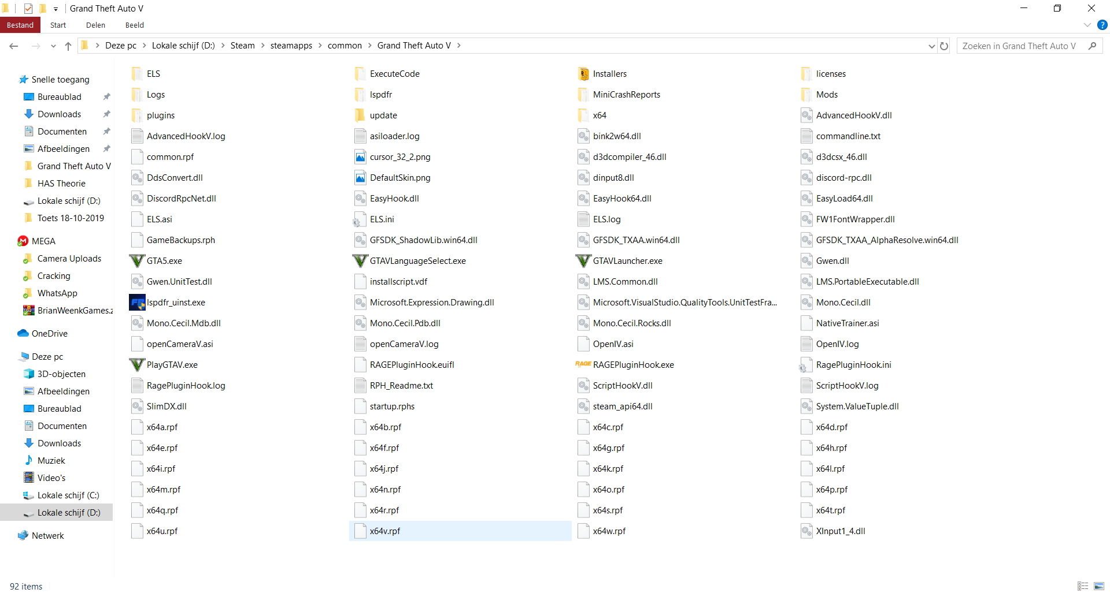The image size is (1110, 593).
Task: Click steamapps in the address breadcrumb
Action: [291, 46]
